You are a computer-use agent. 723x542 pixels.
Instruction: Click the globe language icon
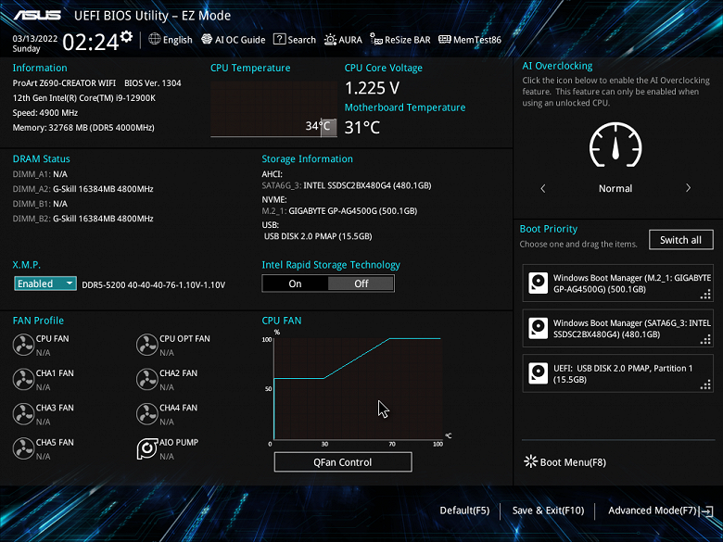click(x=155, y=39)
